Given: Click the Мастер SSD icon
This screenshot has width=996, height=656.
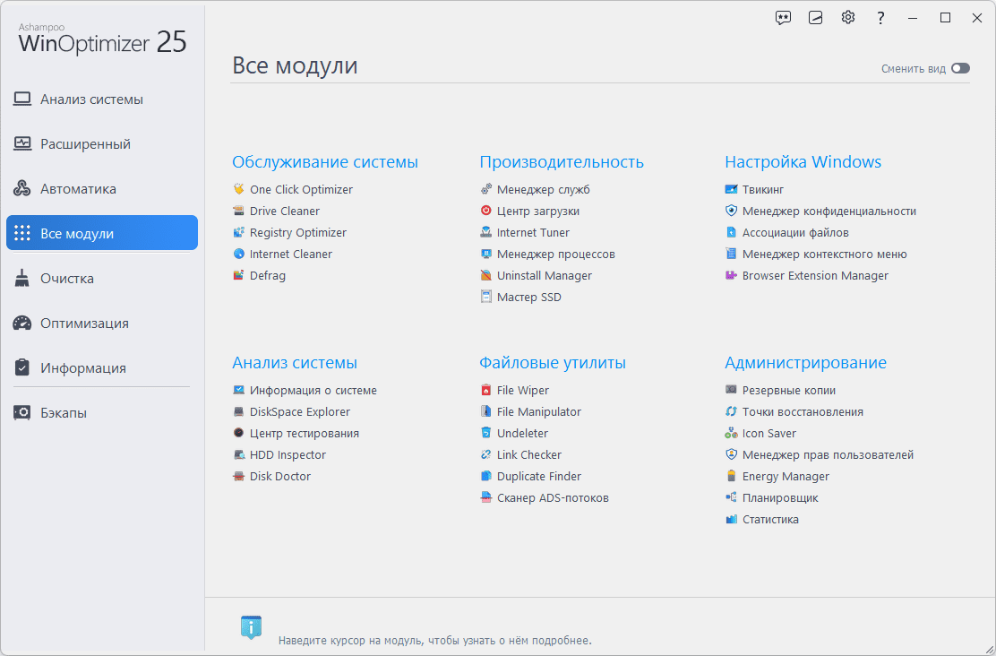Looking at the screenshot, I should pos(486,298).
